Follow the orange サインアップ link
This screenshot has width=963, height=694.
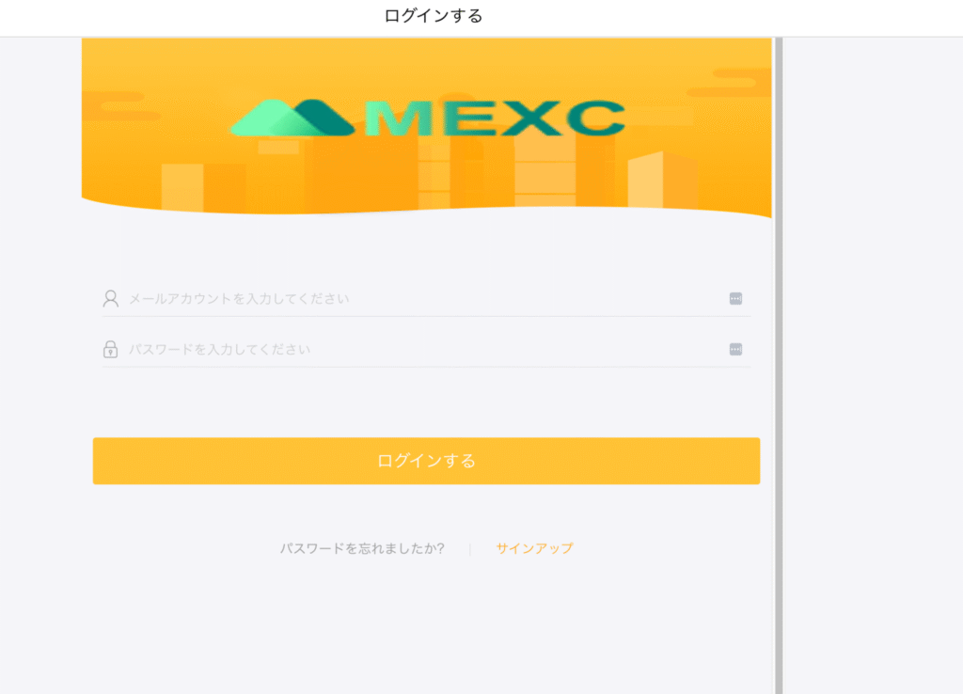point(534,548)
